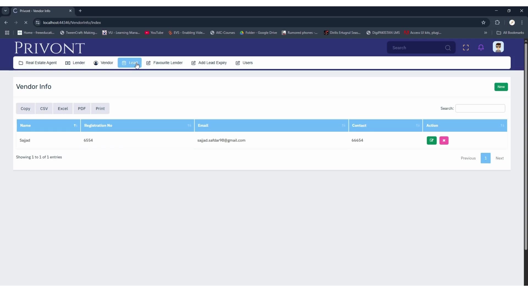
Task: Open a new browser tab
Action: [x=80, y=11]
